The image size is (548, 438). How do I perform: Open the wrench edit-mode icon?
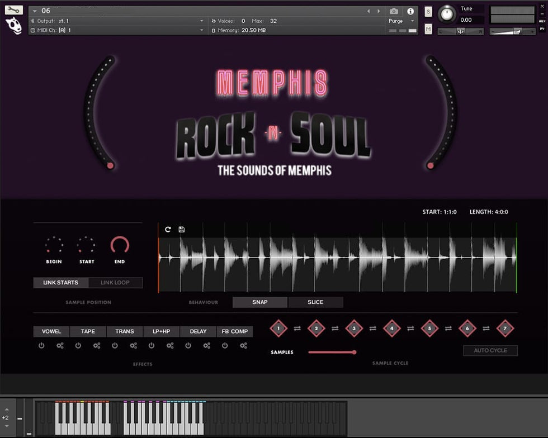click(14, 10)
